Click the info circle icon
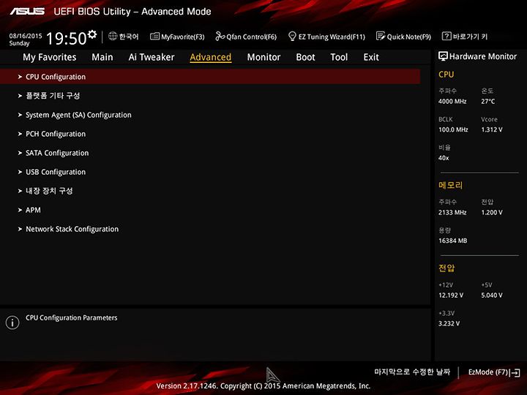The height and width of the screenshot is (395, 527). pyautogui.click(x=12, y=323)
